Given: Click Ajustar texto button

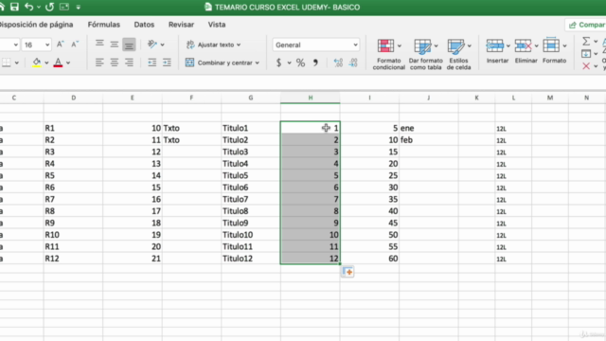Looking at the screenshot, I should pyautogui.click(x=213, y=45).
